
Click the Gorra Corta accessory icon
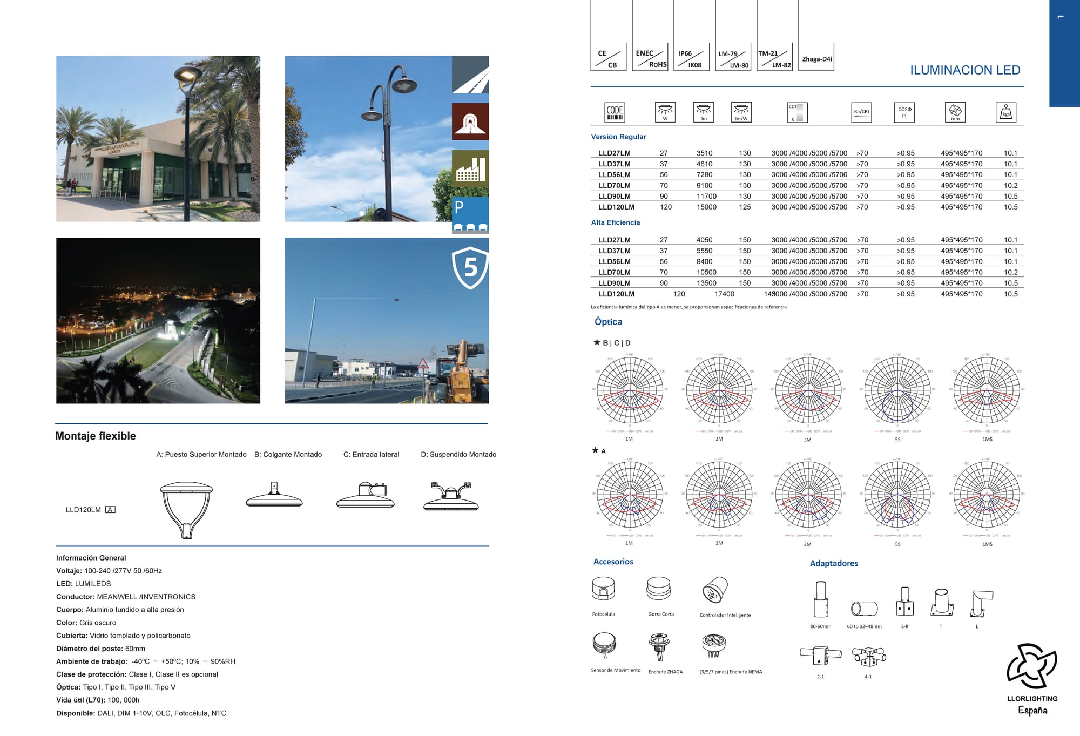point(659,589)
